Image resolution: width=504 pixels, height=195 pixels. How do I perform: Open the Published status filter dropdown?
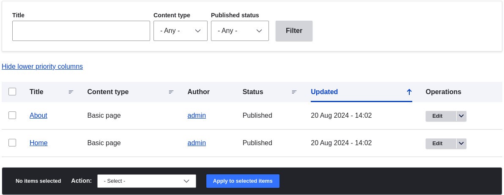[x=240, y=31]
